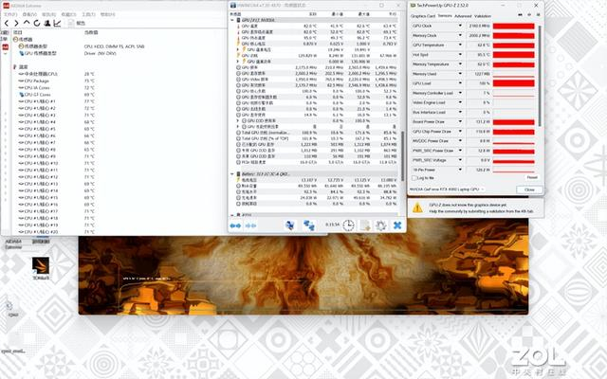This screenshot has width=607, height=379.
Task: Open Hot Spot sensor dropdown arrow
Action: (x=460, y=55)
